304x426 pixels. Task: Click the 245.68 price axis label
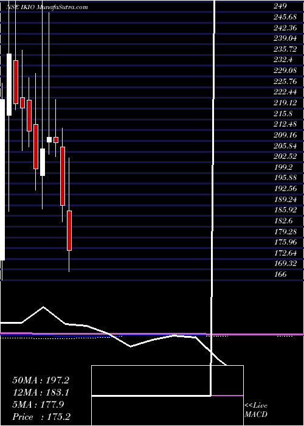click(x=285, y=17)
